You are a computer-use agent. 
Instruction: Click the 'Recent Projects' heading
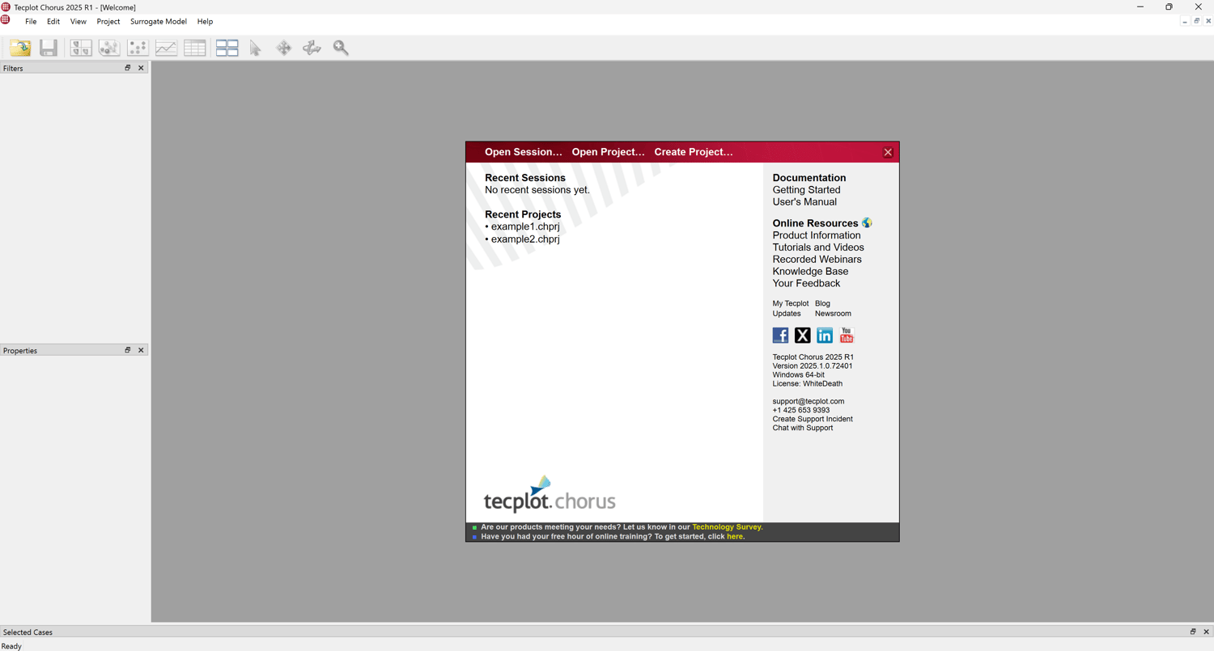(x=523, y=214)
